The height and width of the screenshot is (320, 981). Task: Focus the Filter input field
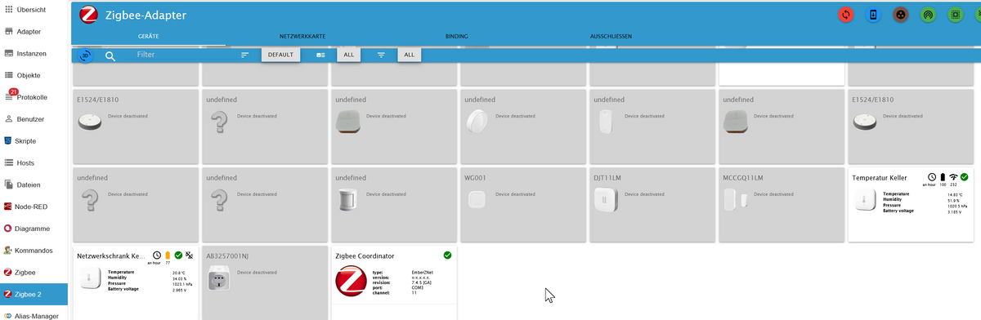point(180,55)
